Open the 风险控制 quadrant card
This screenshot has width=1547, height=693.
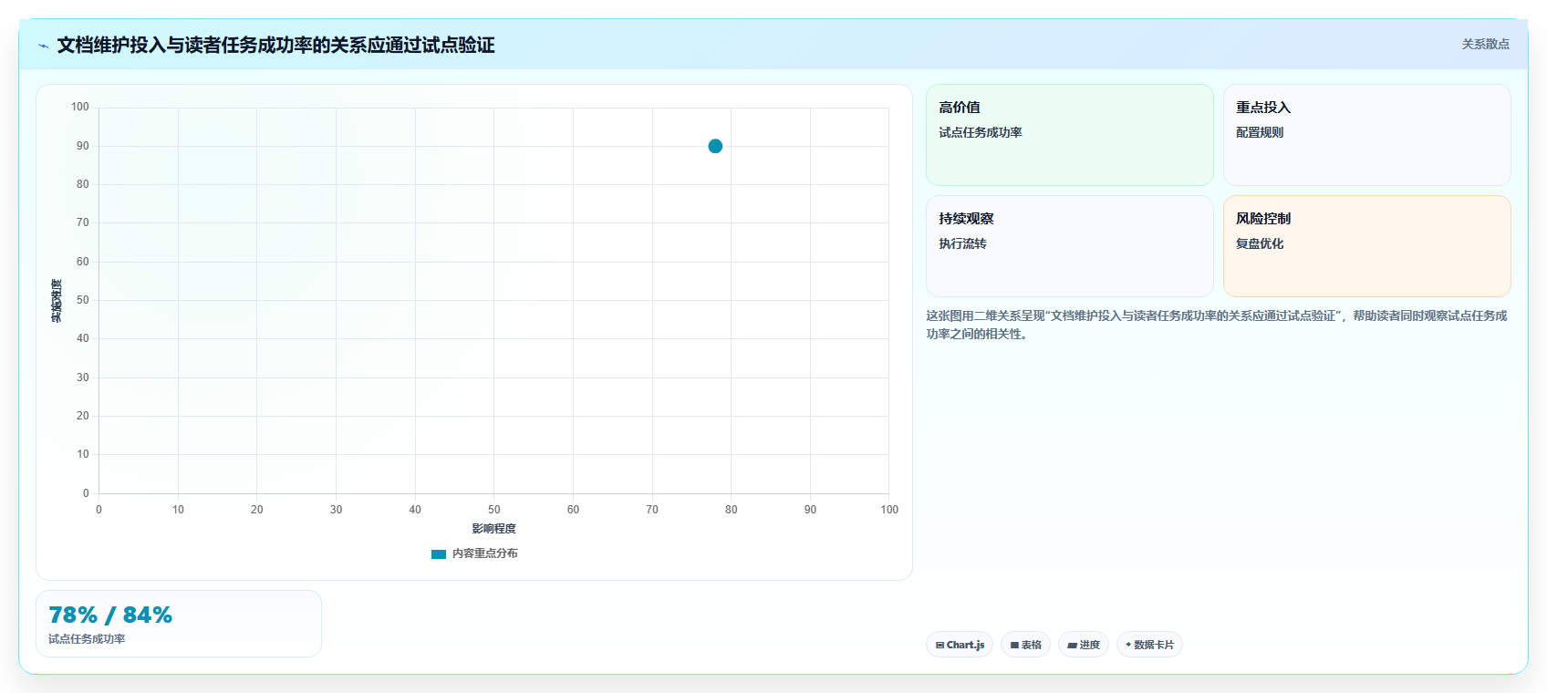tap(1366, 246)
